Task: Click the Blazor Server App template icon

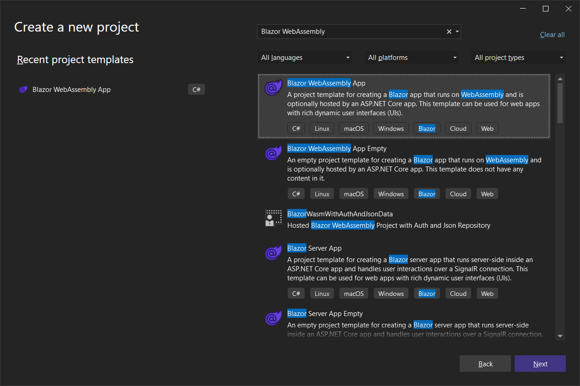Action: [x=274, y=252]
